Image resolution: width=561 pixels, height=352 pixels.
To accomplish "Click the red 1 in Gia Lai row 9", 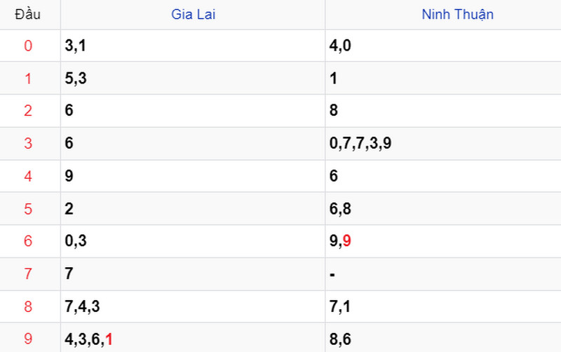I will coord(109,339).
